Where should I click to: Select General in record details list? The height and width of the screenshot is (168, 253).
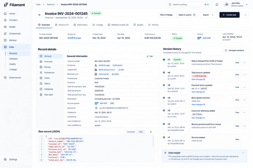pyautogui.click(x=50, y=56)
